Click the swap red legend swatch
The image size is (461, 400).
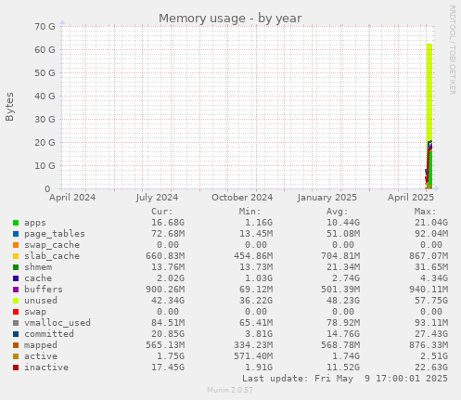click(16, 312)
